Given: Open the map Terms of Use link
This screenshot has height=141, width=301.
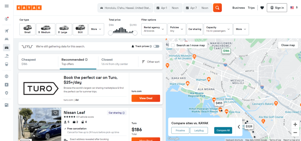Looking at the screenshot, I should (275, 140).
